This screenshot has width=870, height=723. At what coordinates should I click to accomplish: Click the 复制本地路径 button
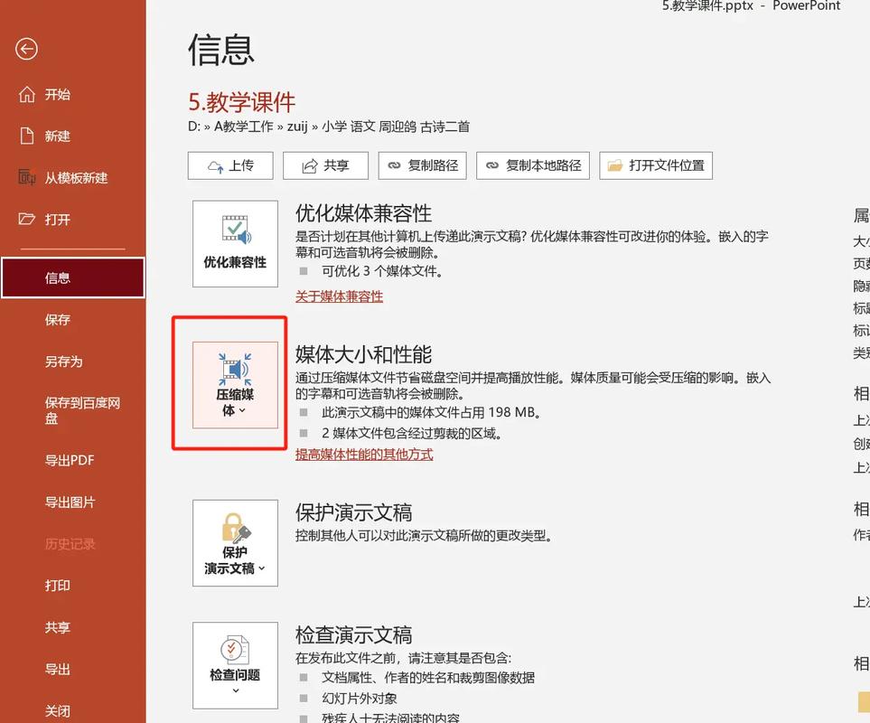pos(532,165)
